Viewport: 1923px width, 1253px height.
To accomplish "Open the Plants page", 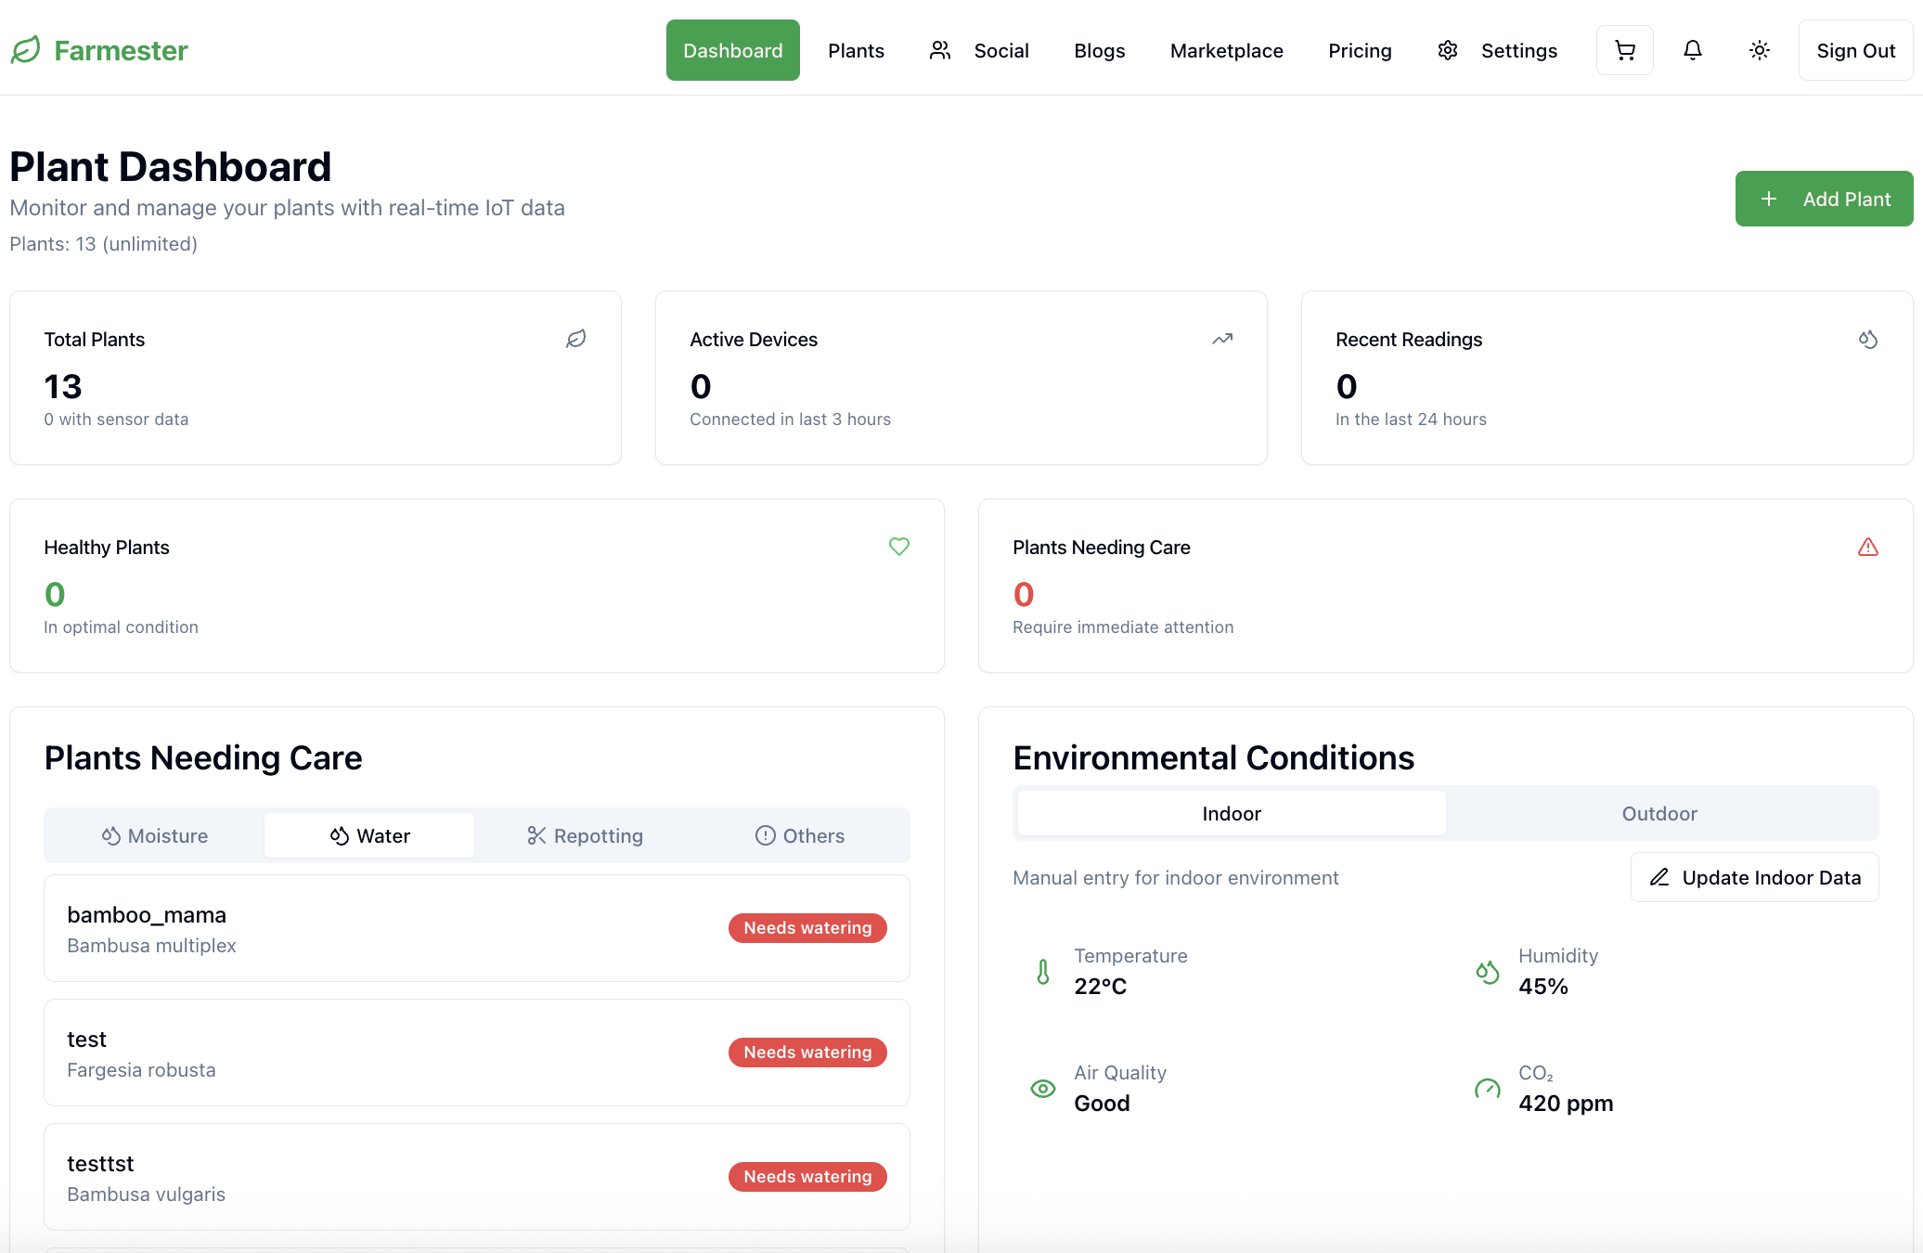I will tap(856, 50).
